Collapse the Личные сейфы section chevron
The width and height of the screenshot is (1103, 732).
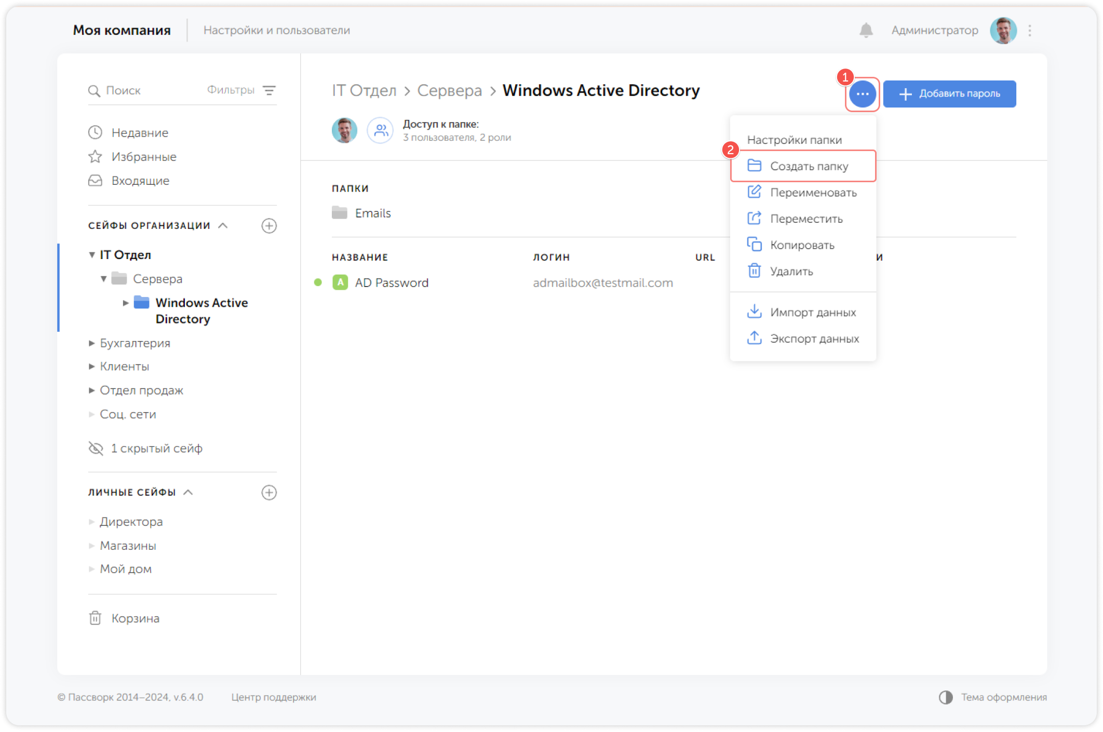(x=189, y=492)
